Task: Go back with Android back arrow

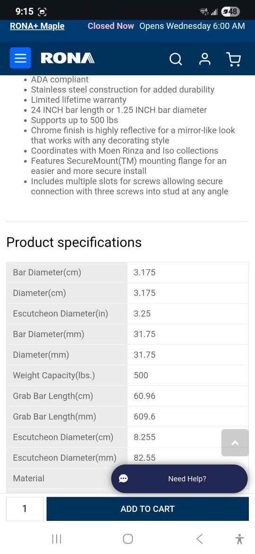Action: (199, 539)
